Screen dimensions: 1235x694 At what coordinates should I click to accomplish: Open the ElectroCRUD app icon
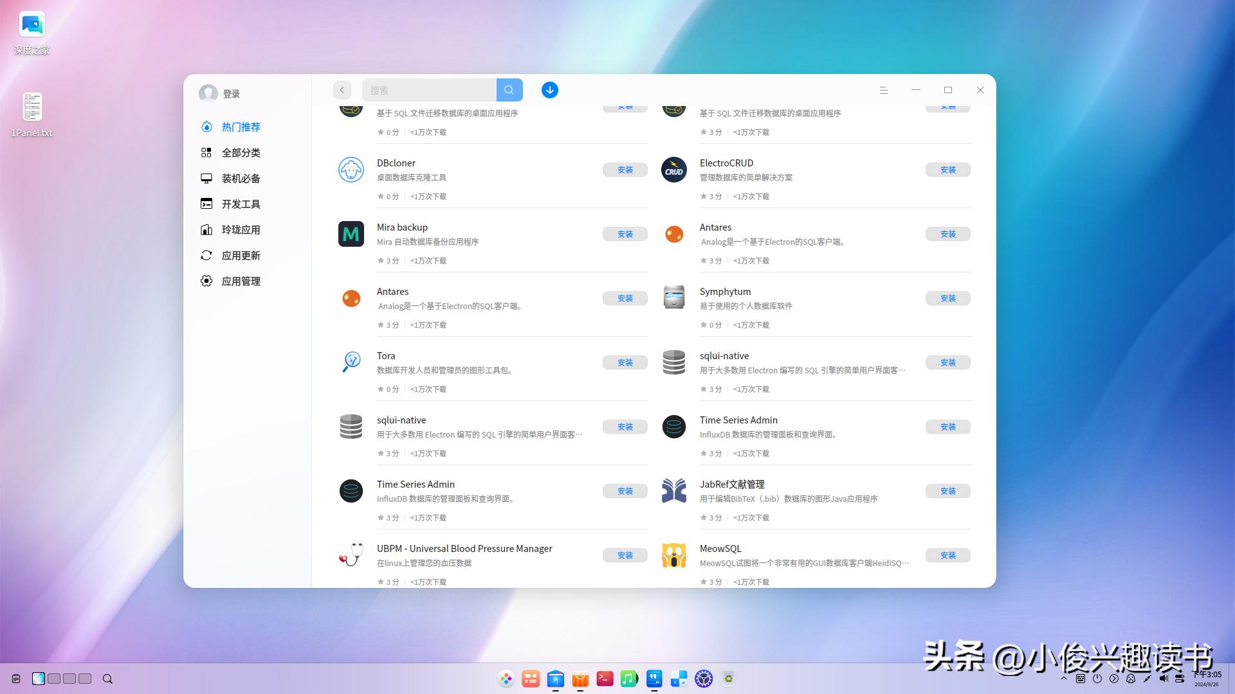click(x=674, y=170)
